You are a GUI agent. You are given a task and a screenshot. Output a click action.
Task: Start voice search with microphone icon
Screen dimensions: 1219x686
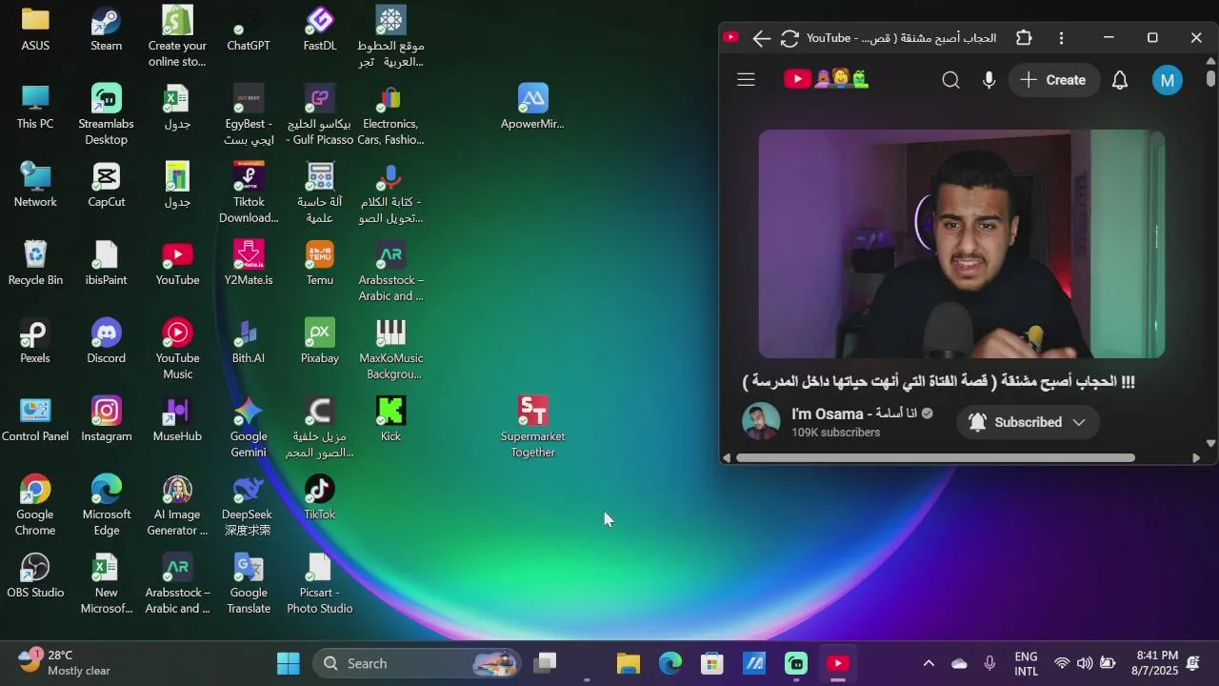pos(989,80)
